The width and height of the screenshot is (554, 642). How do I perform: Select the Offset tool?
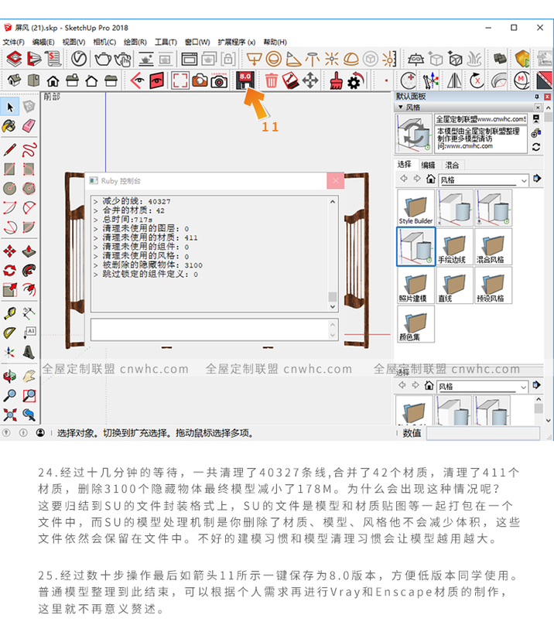tap(29, 290)
